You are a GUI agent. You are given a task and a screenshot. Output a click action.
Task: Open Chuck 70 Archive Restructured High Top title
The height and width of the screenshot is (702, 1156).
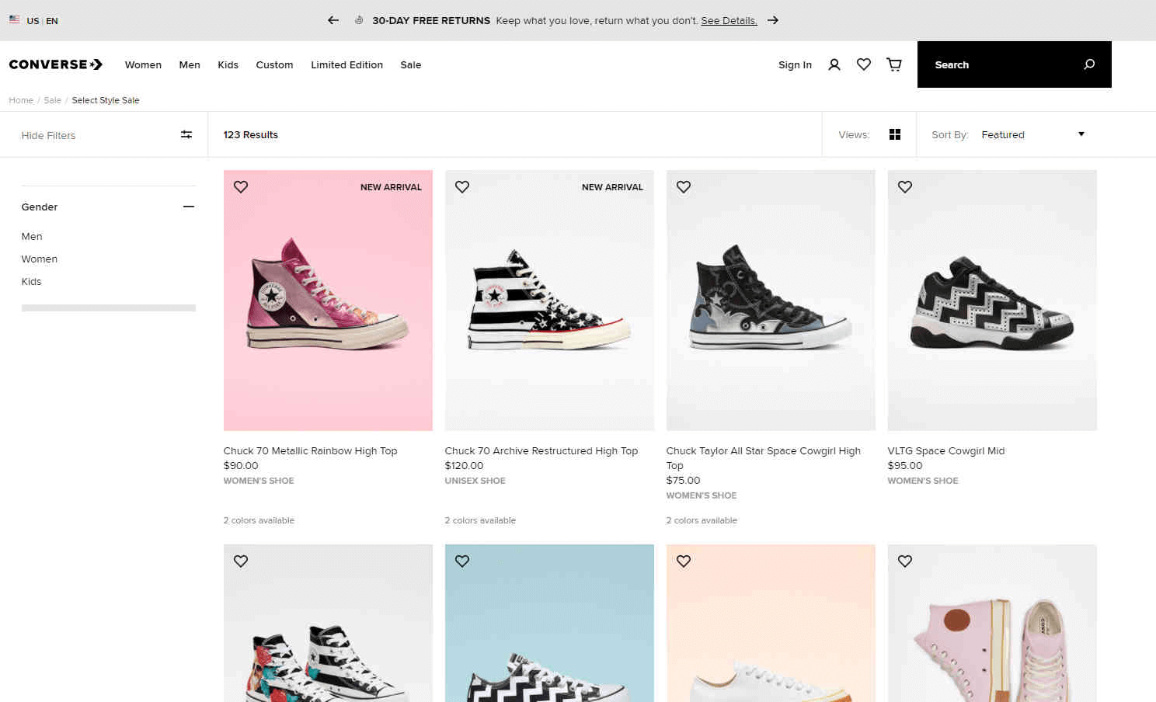[541, 451]
